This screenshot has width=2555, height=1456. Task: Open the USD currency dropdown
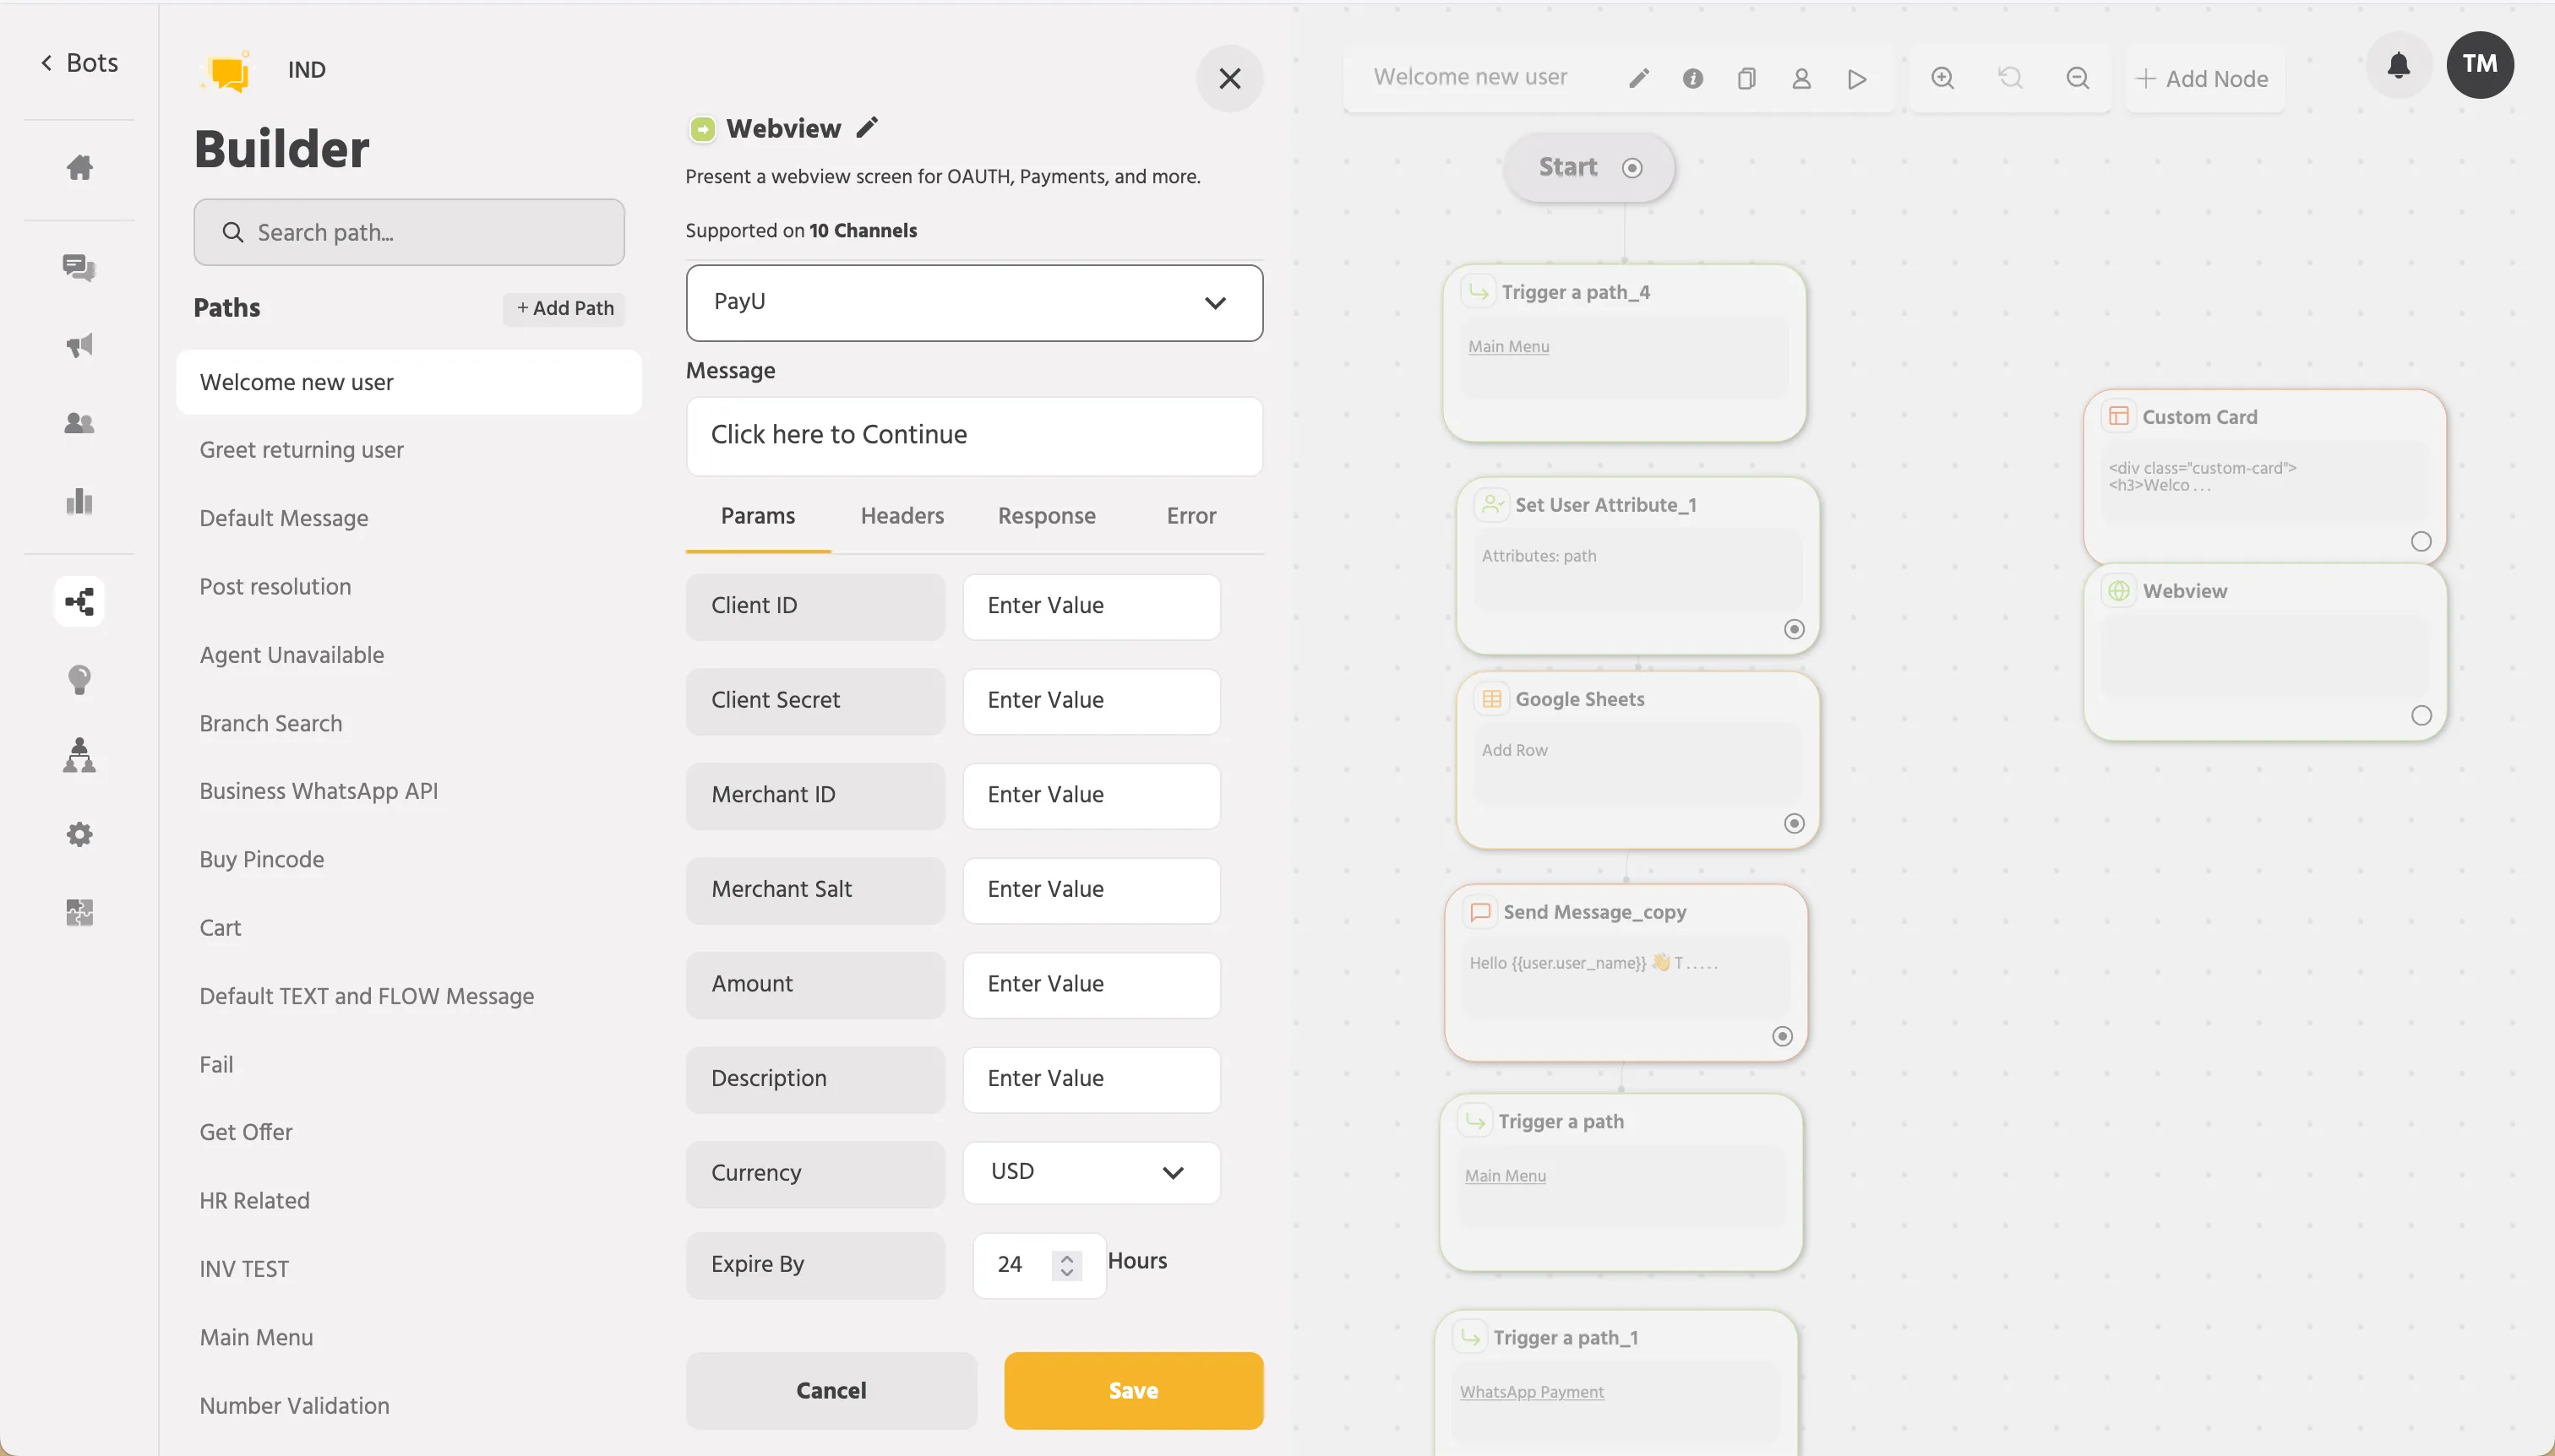click(x=1092, y=1172)
